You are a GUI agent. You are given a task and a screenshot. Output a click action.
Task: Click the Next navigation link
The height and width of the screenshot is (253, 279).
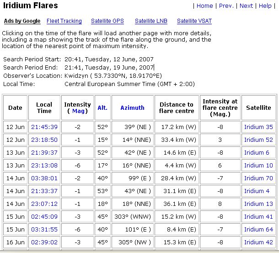246,6
